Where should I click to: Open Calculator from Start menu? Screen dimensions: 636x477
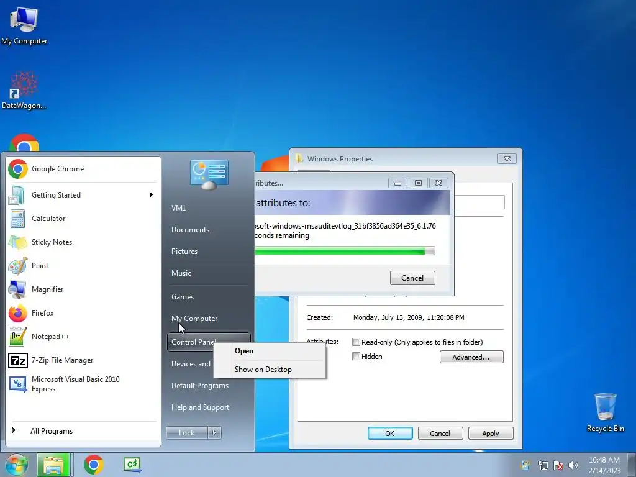coord(83,218)
